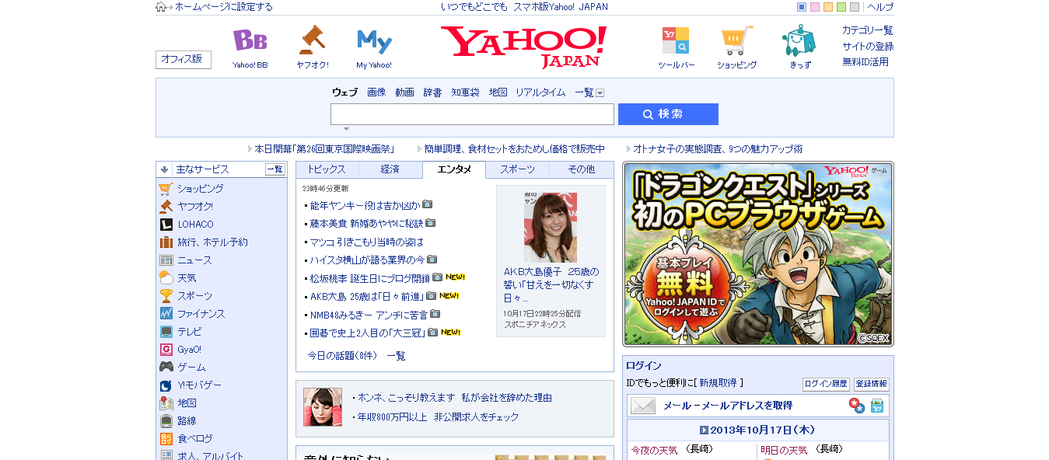
Task: Select the blue theme color swatch
Action: pyautogui.click(x=802, y=7)
